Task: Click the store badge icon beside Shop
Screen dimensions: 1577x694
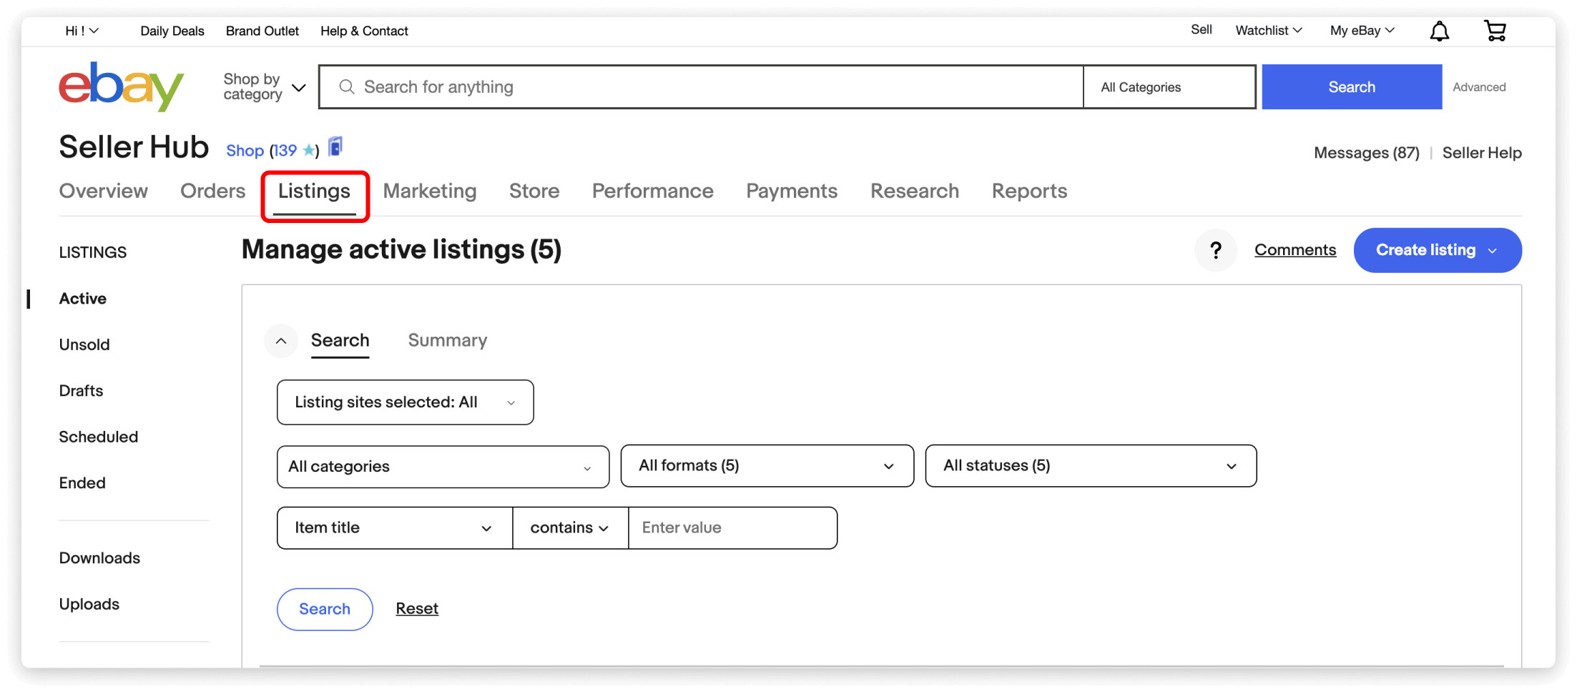Action: coord(335,147)
